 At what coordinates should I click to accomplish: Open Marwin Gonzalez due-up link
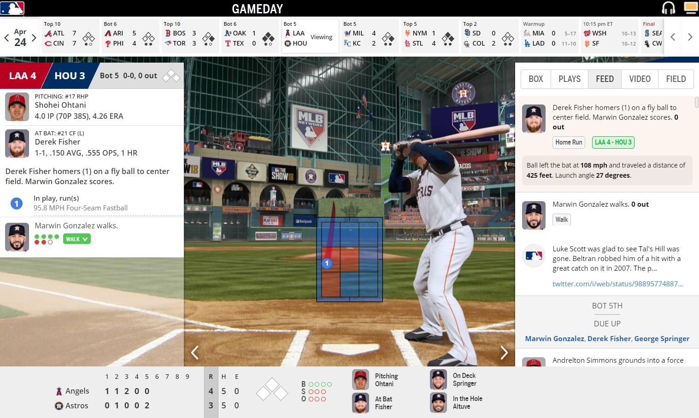554,338
